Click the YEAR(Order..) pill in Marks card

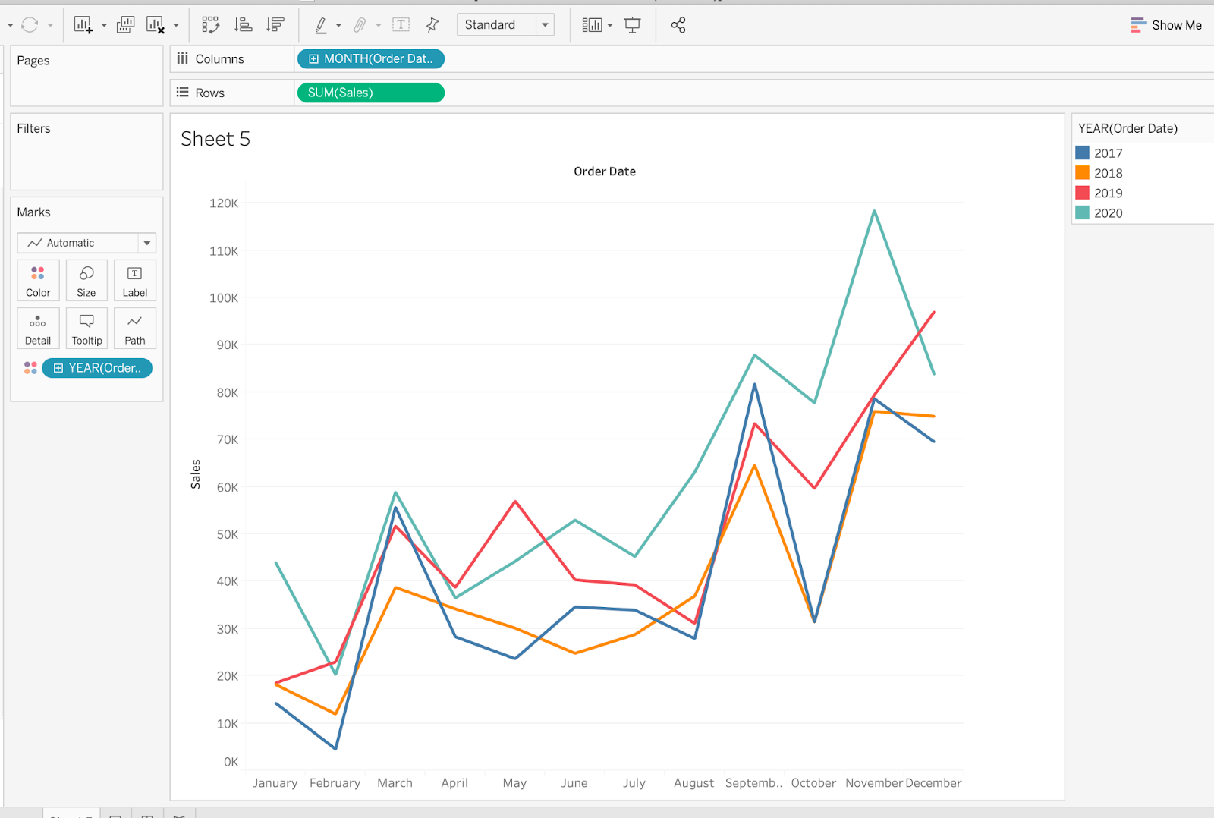point(97,368)
